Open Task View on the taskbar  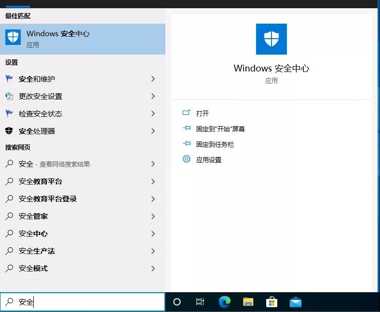coord(200,302)
